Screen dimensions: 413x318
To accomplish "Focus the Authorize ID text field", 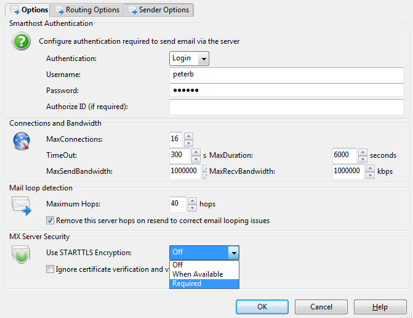I will (286, 107).
